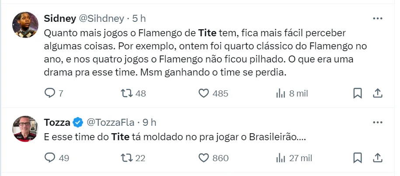Viewport: 400px width, 176px height.
Task: Reply to Tozza's tweet
Action: 50,158
